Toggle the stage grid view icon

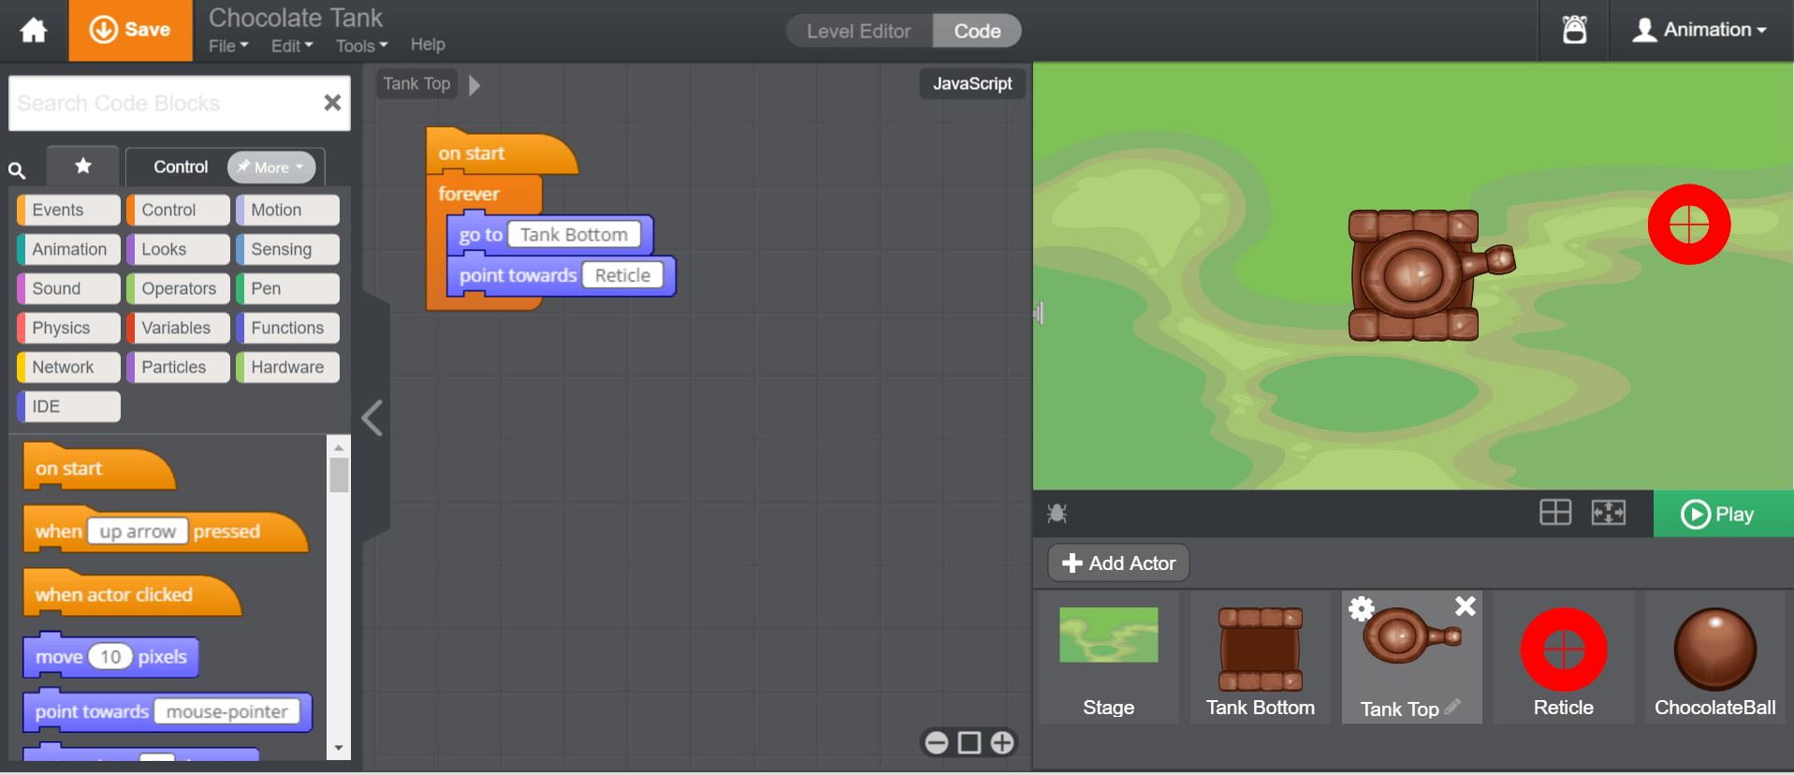tap(1555, 512)
